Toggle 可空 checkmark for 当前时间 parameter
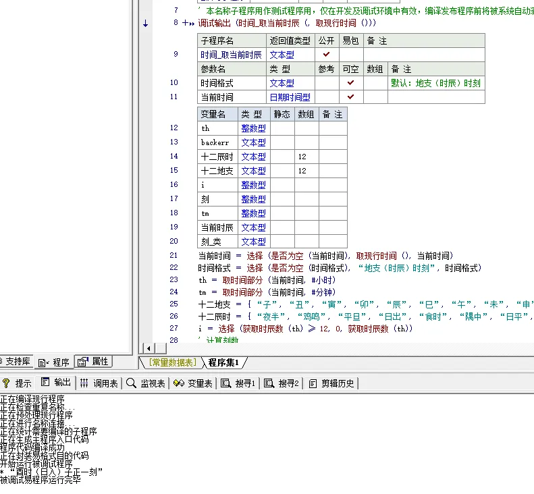This screenshot has height=494, width=534. (x=350, y=97)
